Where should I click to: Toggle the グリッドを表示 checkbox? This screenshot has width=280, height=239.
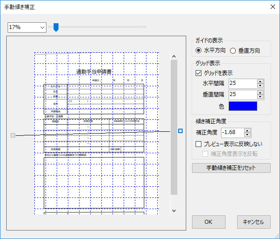click(198, 73)
